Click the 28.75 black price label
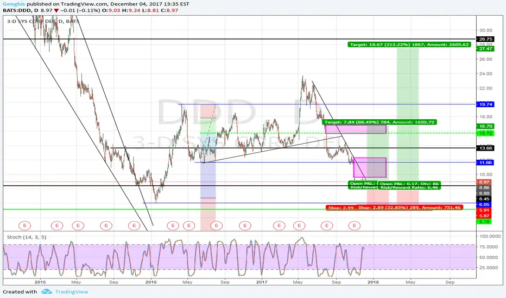The height and width of the screenshot is (298, 506). pos(485,39)
